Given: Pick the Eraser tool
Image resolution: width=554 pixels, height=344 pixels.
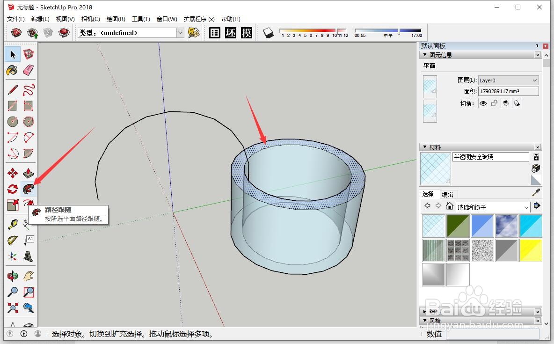Looking at the screenshot, I should pyautogui.click(x=29, y=70).
